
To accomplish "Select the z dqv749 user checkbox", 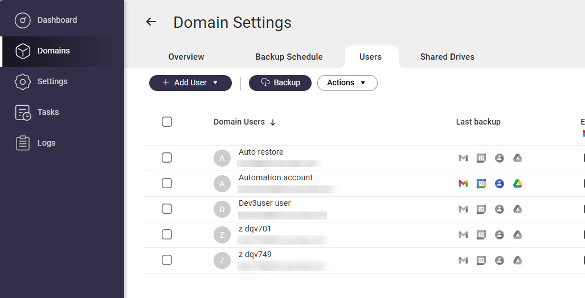I will 167,260.
